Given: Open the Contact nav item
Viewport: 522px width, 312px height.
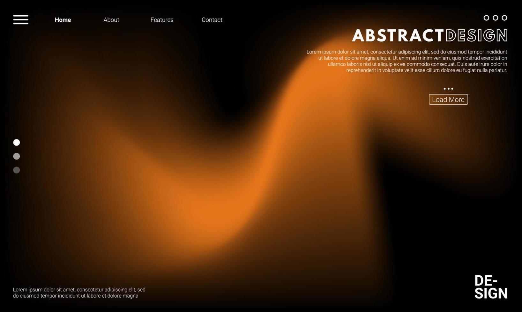Looking at the screenshot, I should pos(212,20).
